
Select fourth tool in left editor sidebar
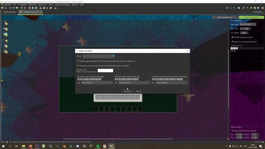point(6,41)
